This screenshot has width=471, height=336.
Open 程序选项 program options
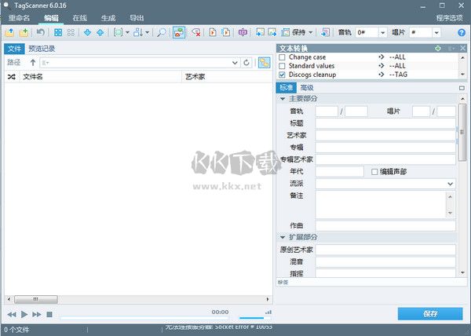450,17
